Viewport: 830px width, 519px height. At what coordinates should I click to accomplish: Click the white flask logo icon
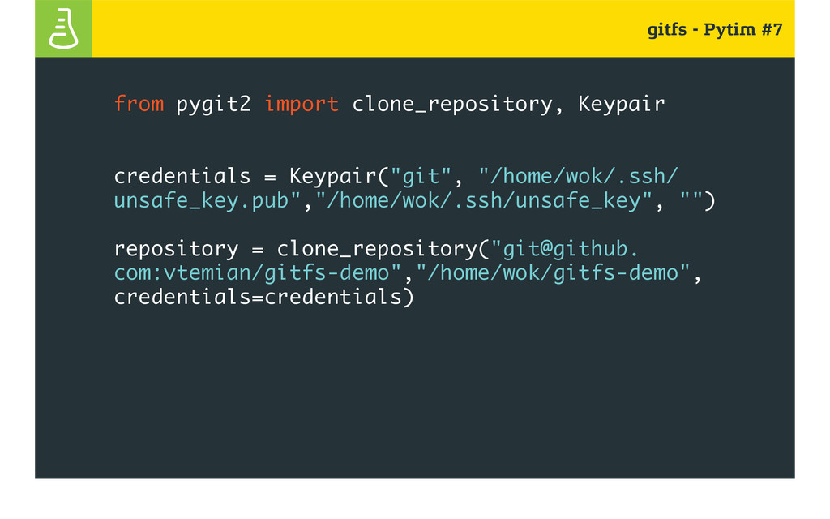click(63, 28)
